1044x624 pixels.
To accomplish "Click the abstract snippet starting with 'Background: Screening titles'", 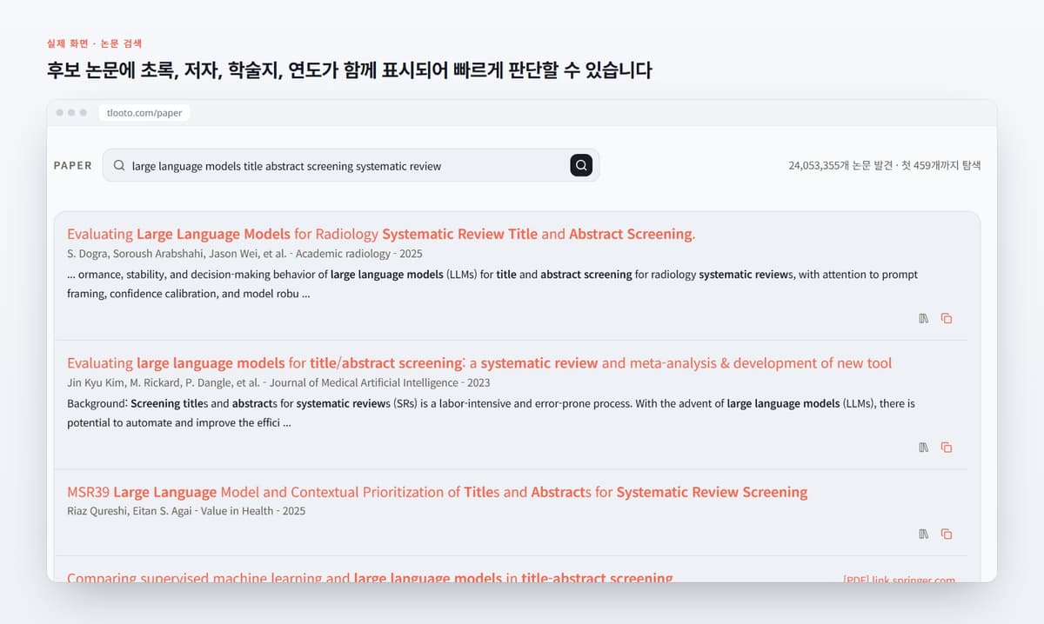I will tap(491, 413).
